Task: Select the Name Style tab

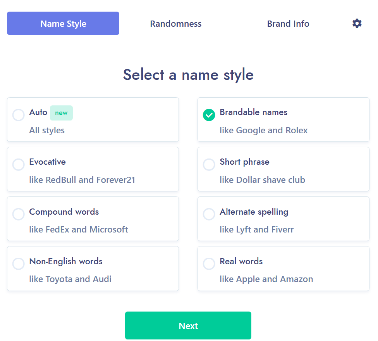Action: (x=63, y=24)
